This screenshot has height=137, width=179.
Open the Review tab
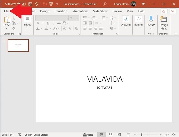click(117, 11)
